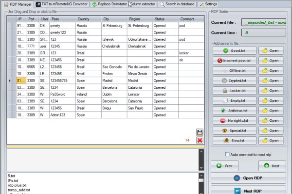Click the red X delete icon

[x=200, y=140]
